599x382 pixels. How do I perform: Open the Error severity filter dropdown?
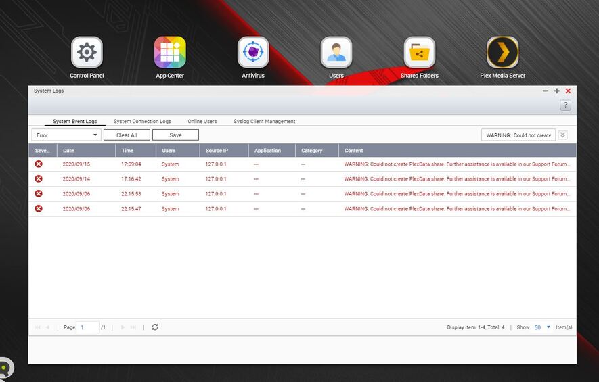tap(66, 135)
